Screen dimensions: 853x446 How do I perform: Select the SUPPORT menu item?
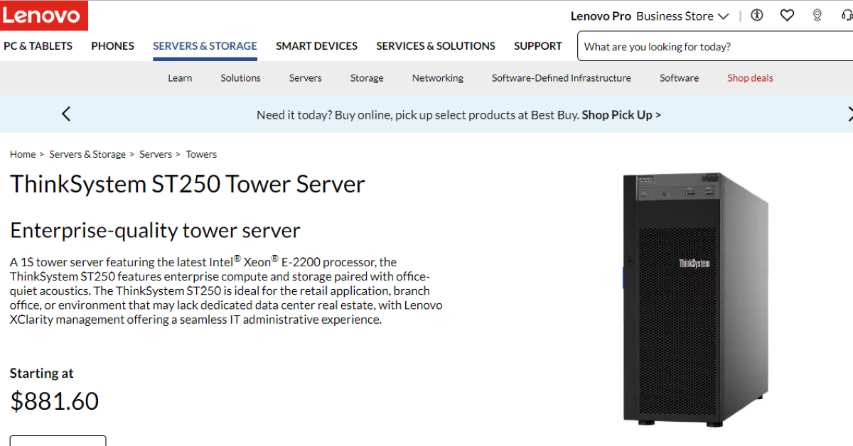point(537,45)
